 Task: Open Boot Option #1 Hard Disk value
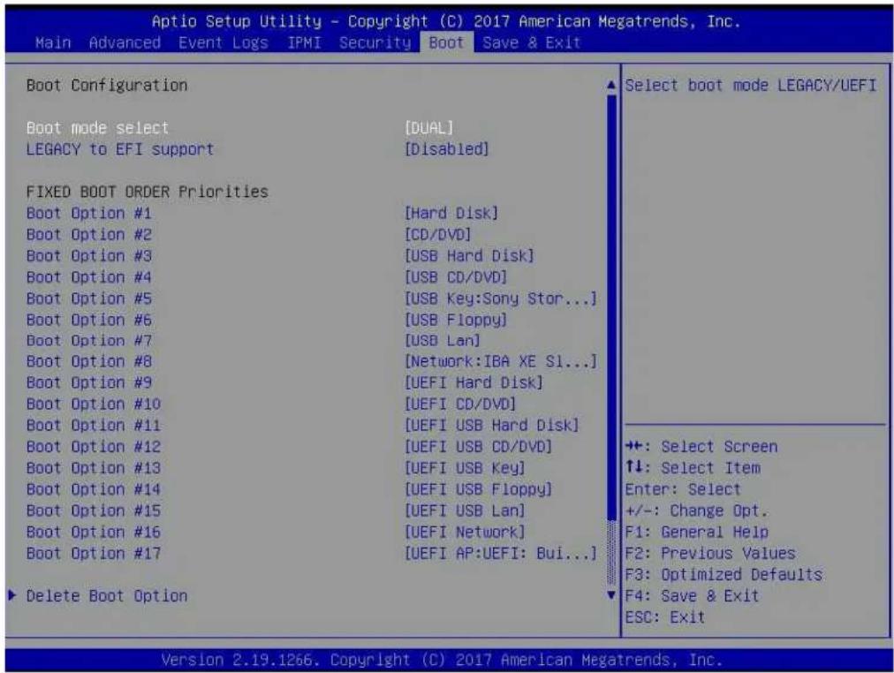pyautogui.click(x=451, y=213)
